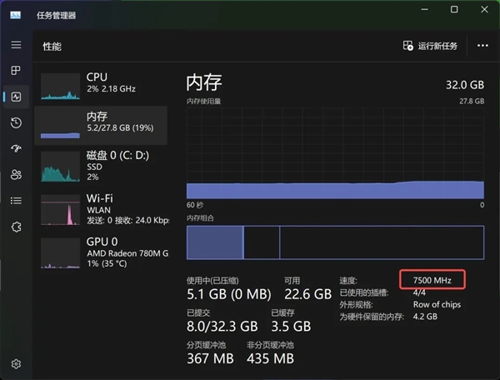This screenshot has height=380, width=500.
Task: Open the Startup apps page icon
Action: 16,148
